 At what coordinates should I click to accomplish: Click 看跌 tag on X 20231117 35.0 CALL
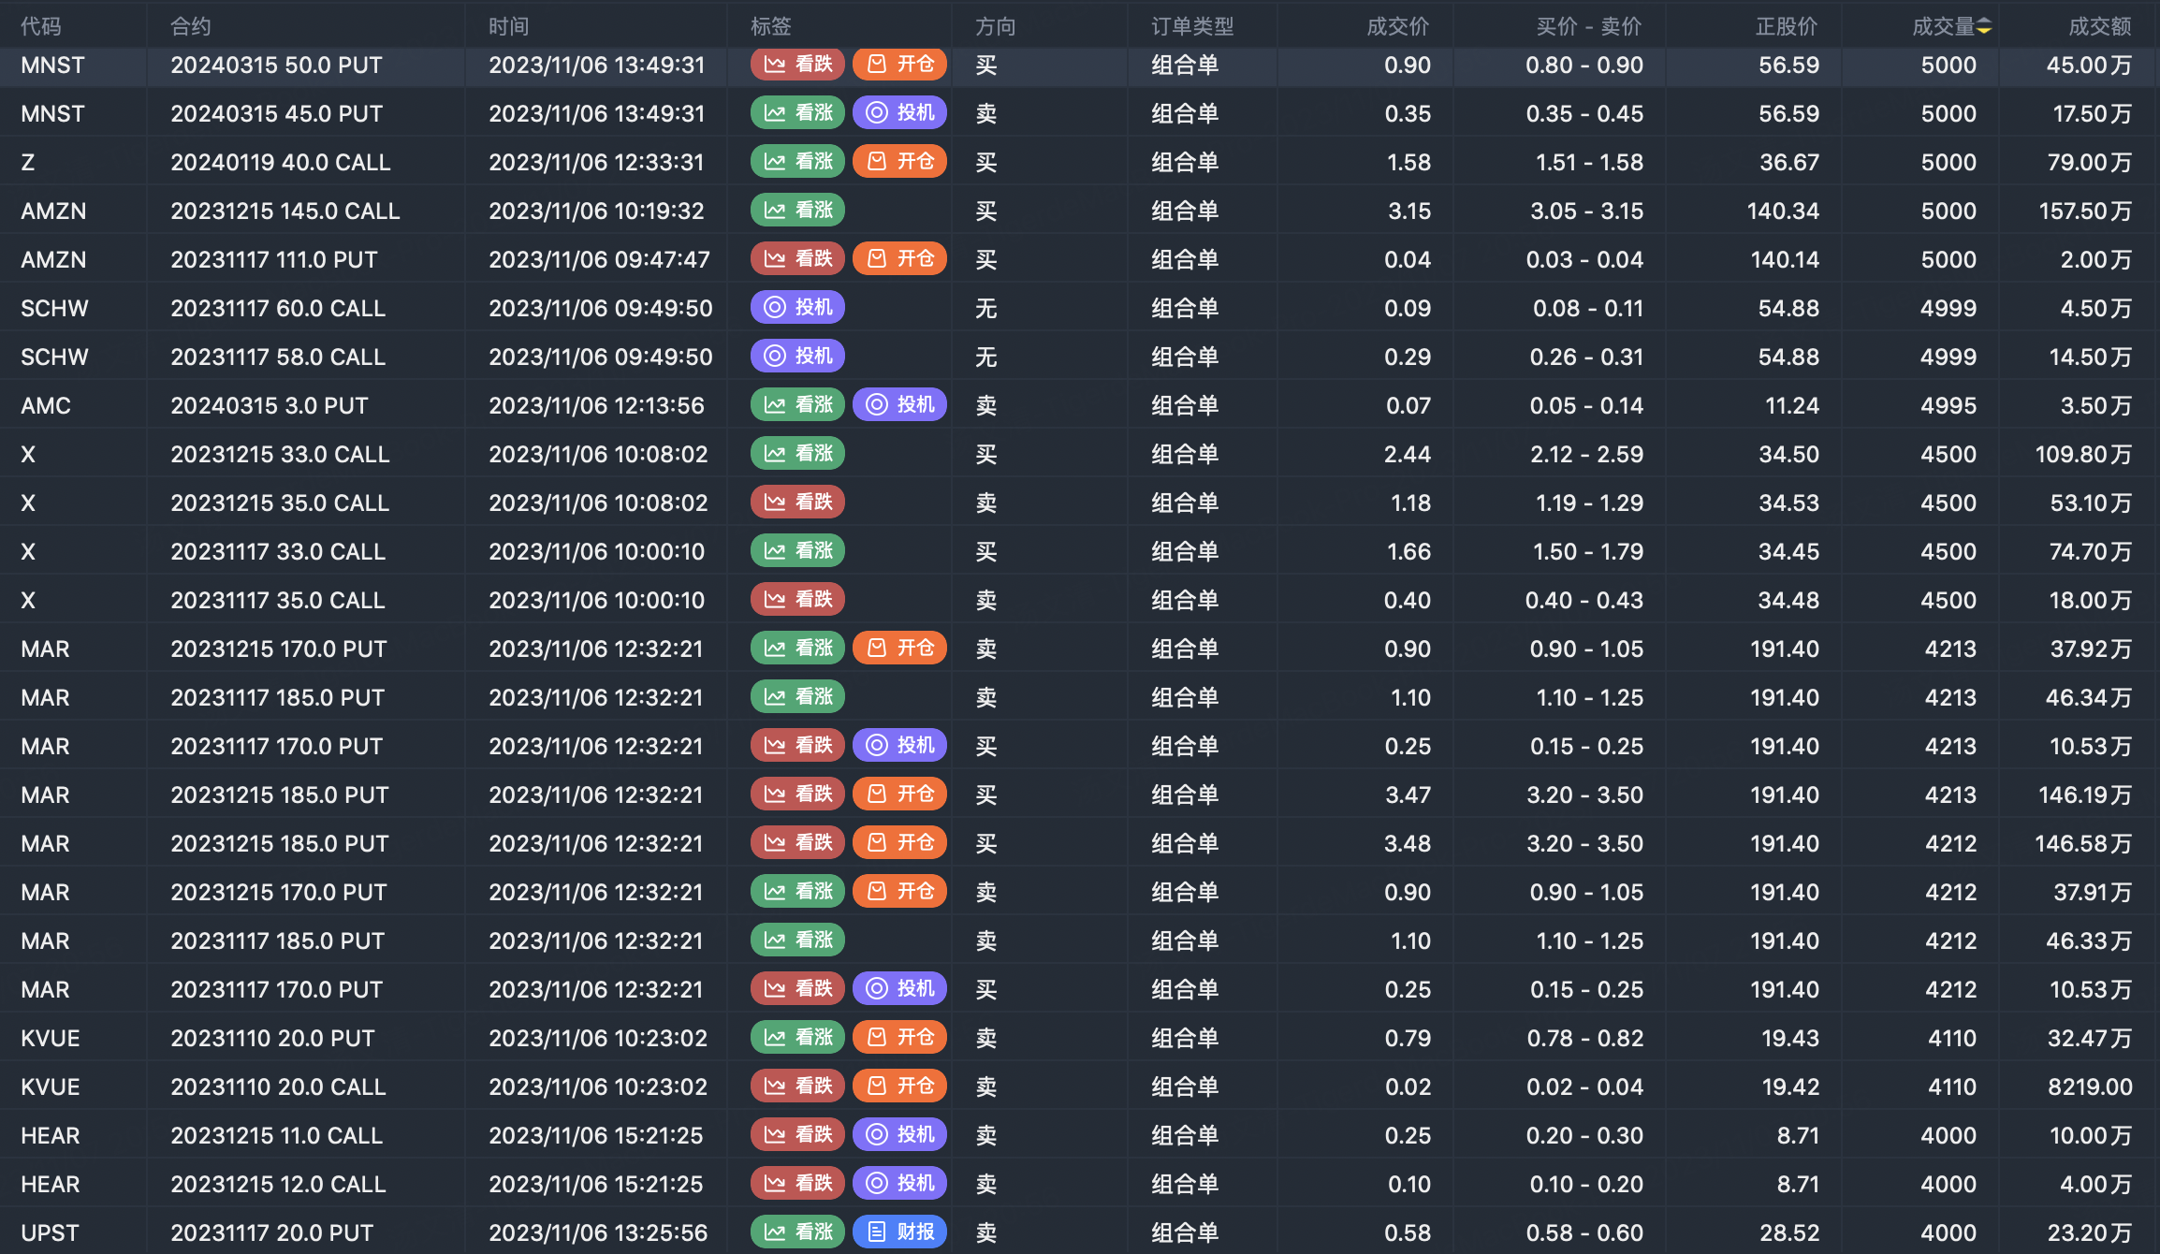click(797, 600)
